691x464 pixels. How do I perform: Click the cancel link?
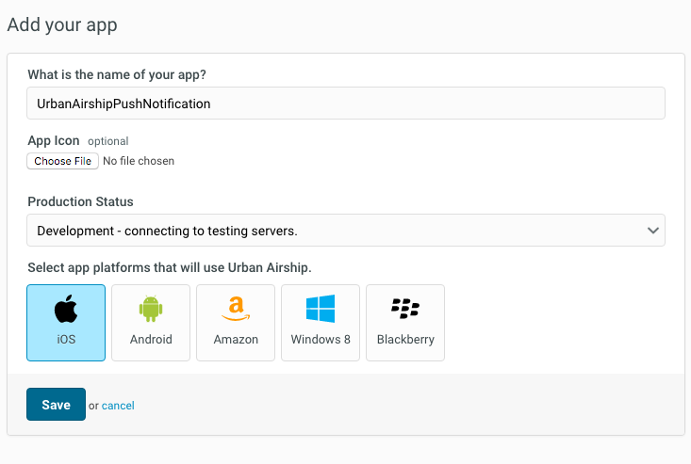118,406
